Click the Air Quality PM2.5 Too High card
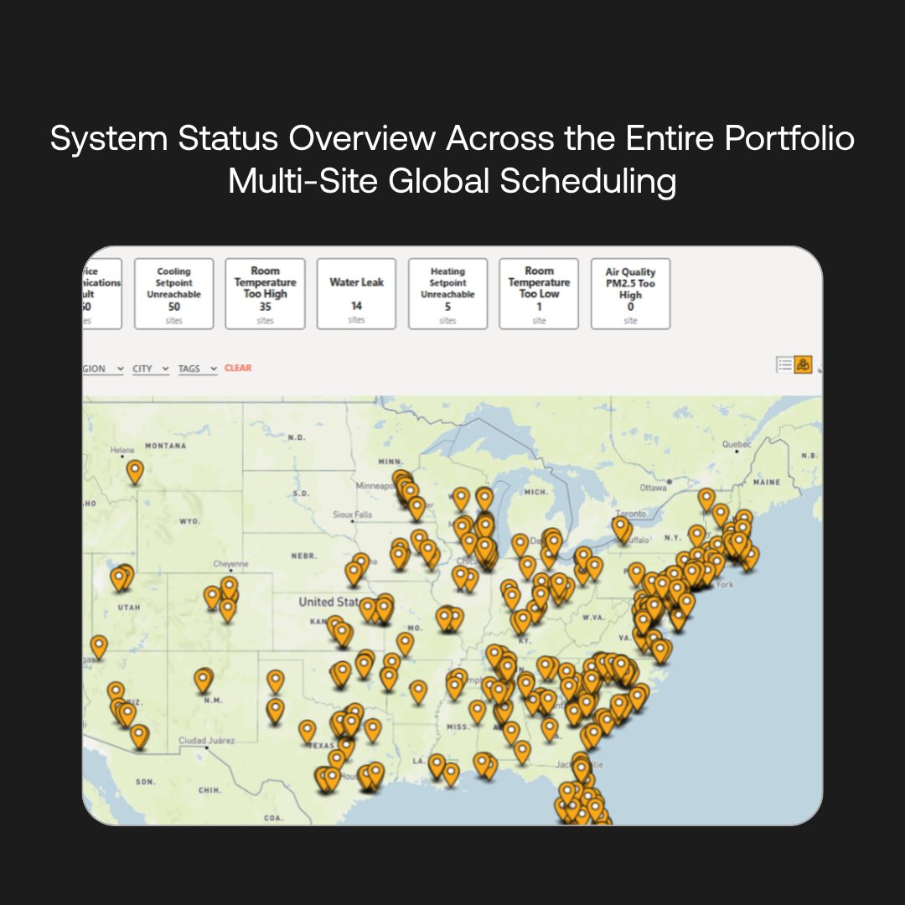 pyautogui.click(x=630, y=294)
